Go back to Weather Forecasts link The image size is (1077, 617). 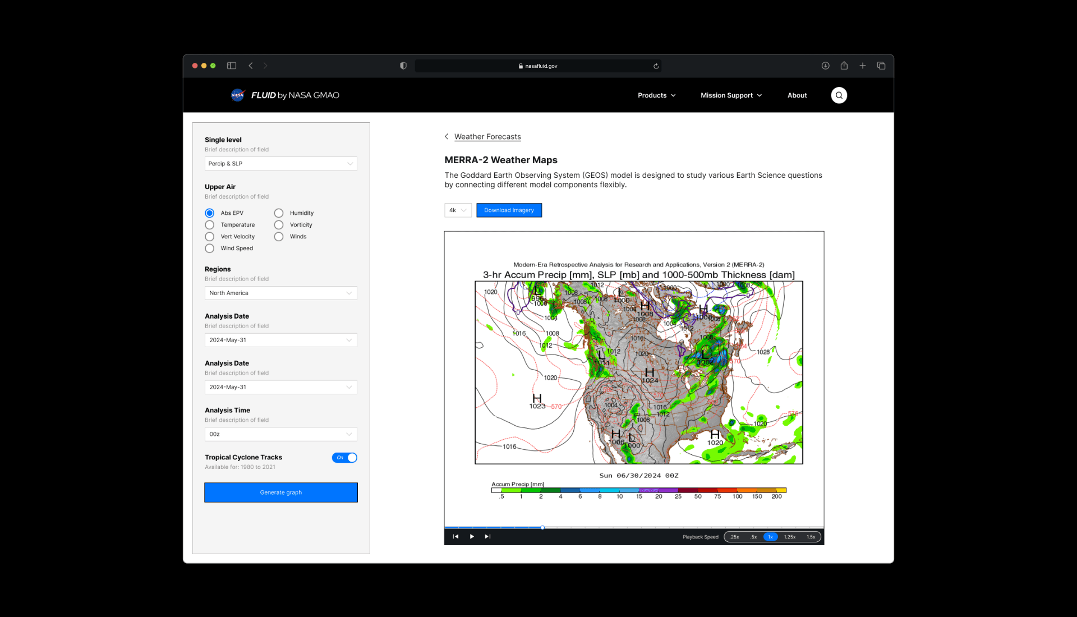(x=487, y=137)
